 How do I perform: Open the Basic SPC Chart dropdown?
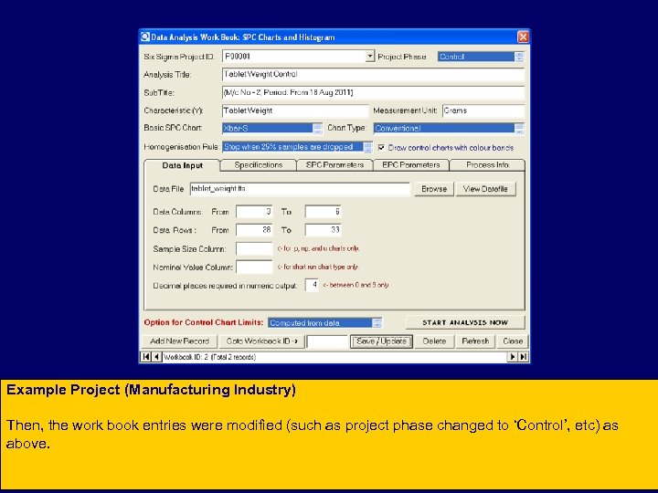coord(318,129)
